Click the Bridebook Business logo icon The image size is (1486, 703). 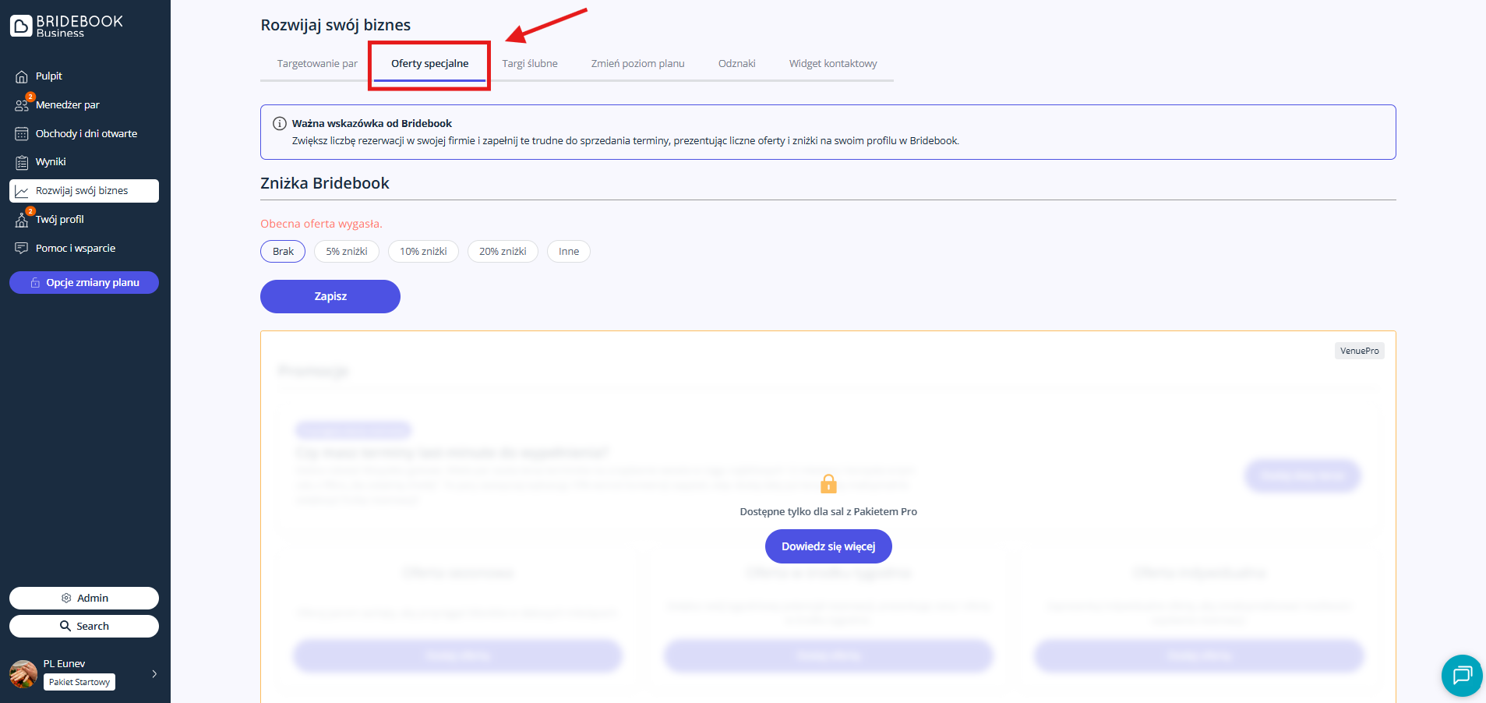tap(21, 26)
